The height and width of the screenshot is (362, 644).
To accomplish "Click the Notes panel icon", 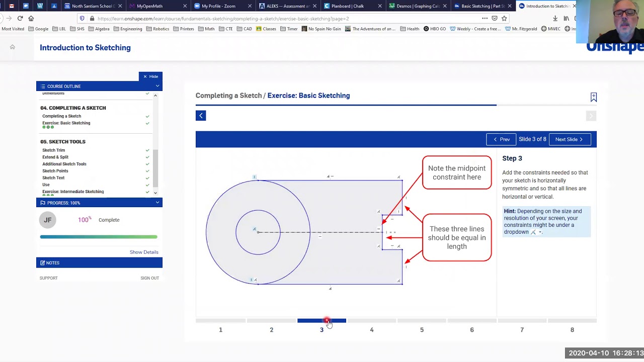I will click(43, 263).
